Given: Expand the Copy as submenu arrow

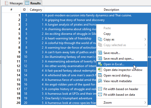Looking at the screenshot, I should tap(145, 39).
